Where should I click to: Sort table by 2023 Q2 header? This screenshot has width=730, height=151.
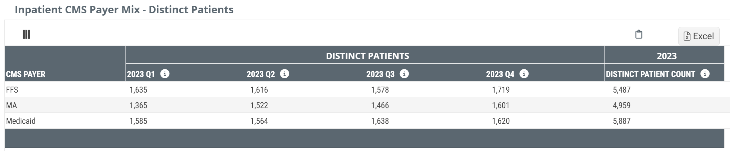click(261, 74)
